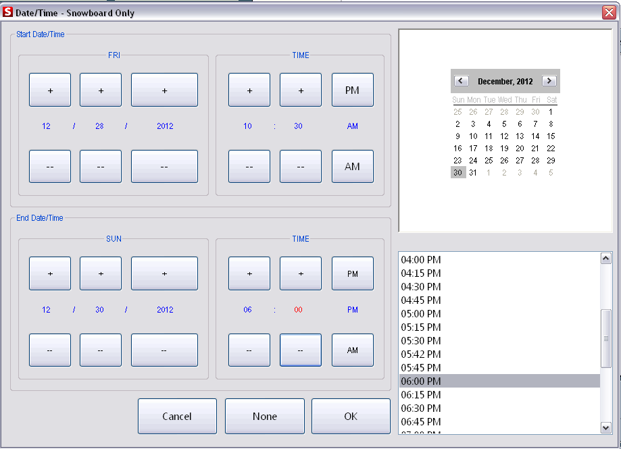Click the time list scrollbar down arrow

click(606, 428)
